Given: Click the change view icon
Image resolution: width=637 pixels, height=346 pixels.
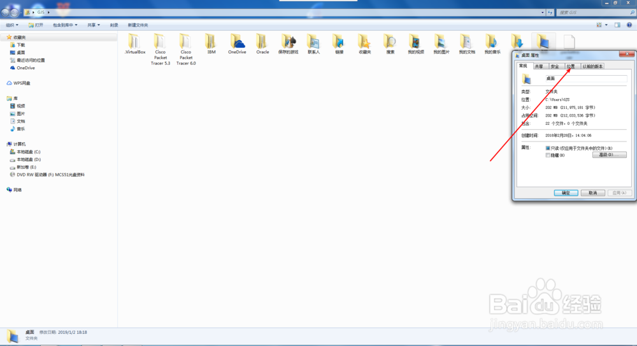Looking at the screenshot, I should point(599,25).
